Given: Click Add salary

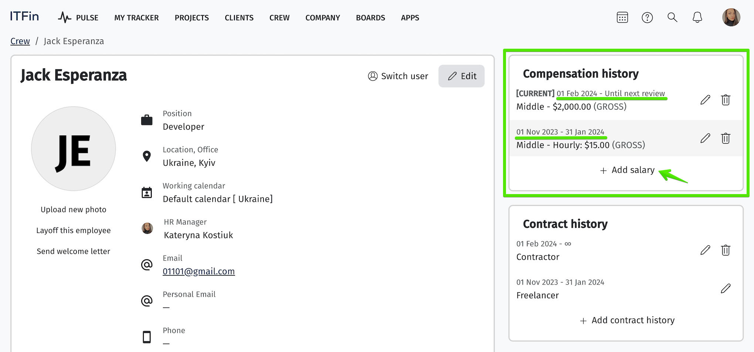Looking at the screenshot, I should click(627, 170).
